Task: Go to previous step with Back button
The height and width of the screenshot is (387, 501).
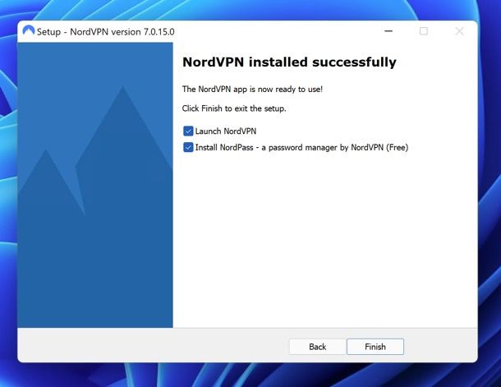Action: point(318,347)
